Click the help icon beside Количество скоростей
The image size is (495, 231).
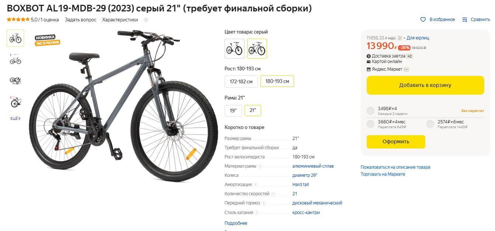click(x=273, y=194)
